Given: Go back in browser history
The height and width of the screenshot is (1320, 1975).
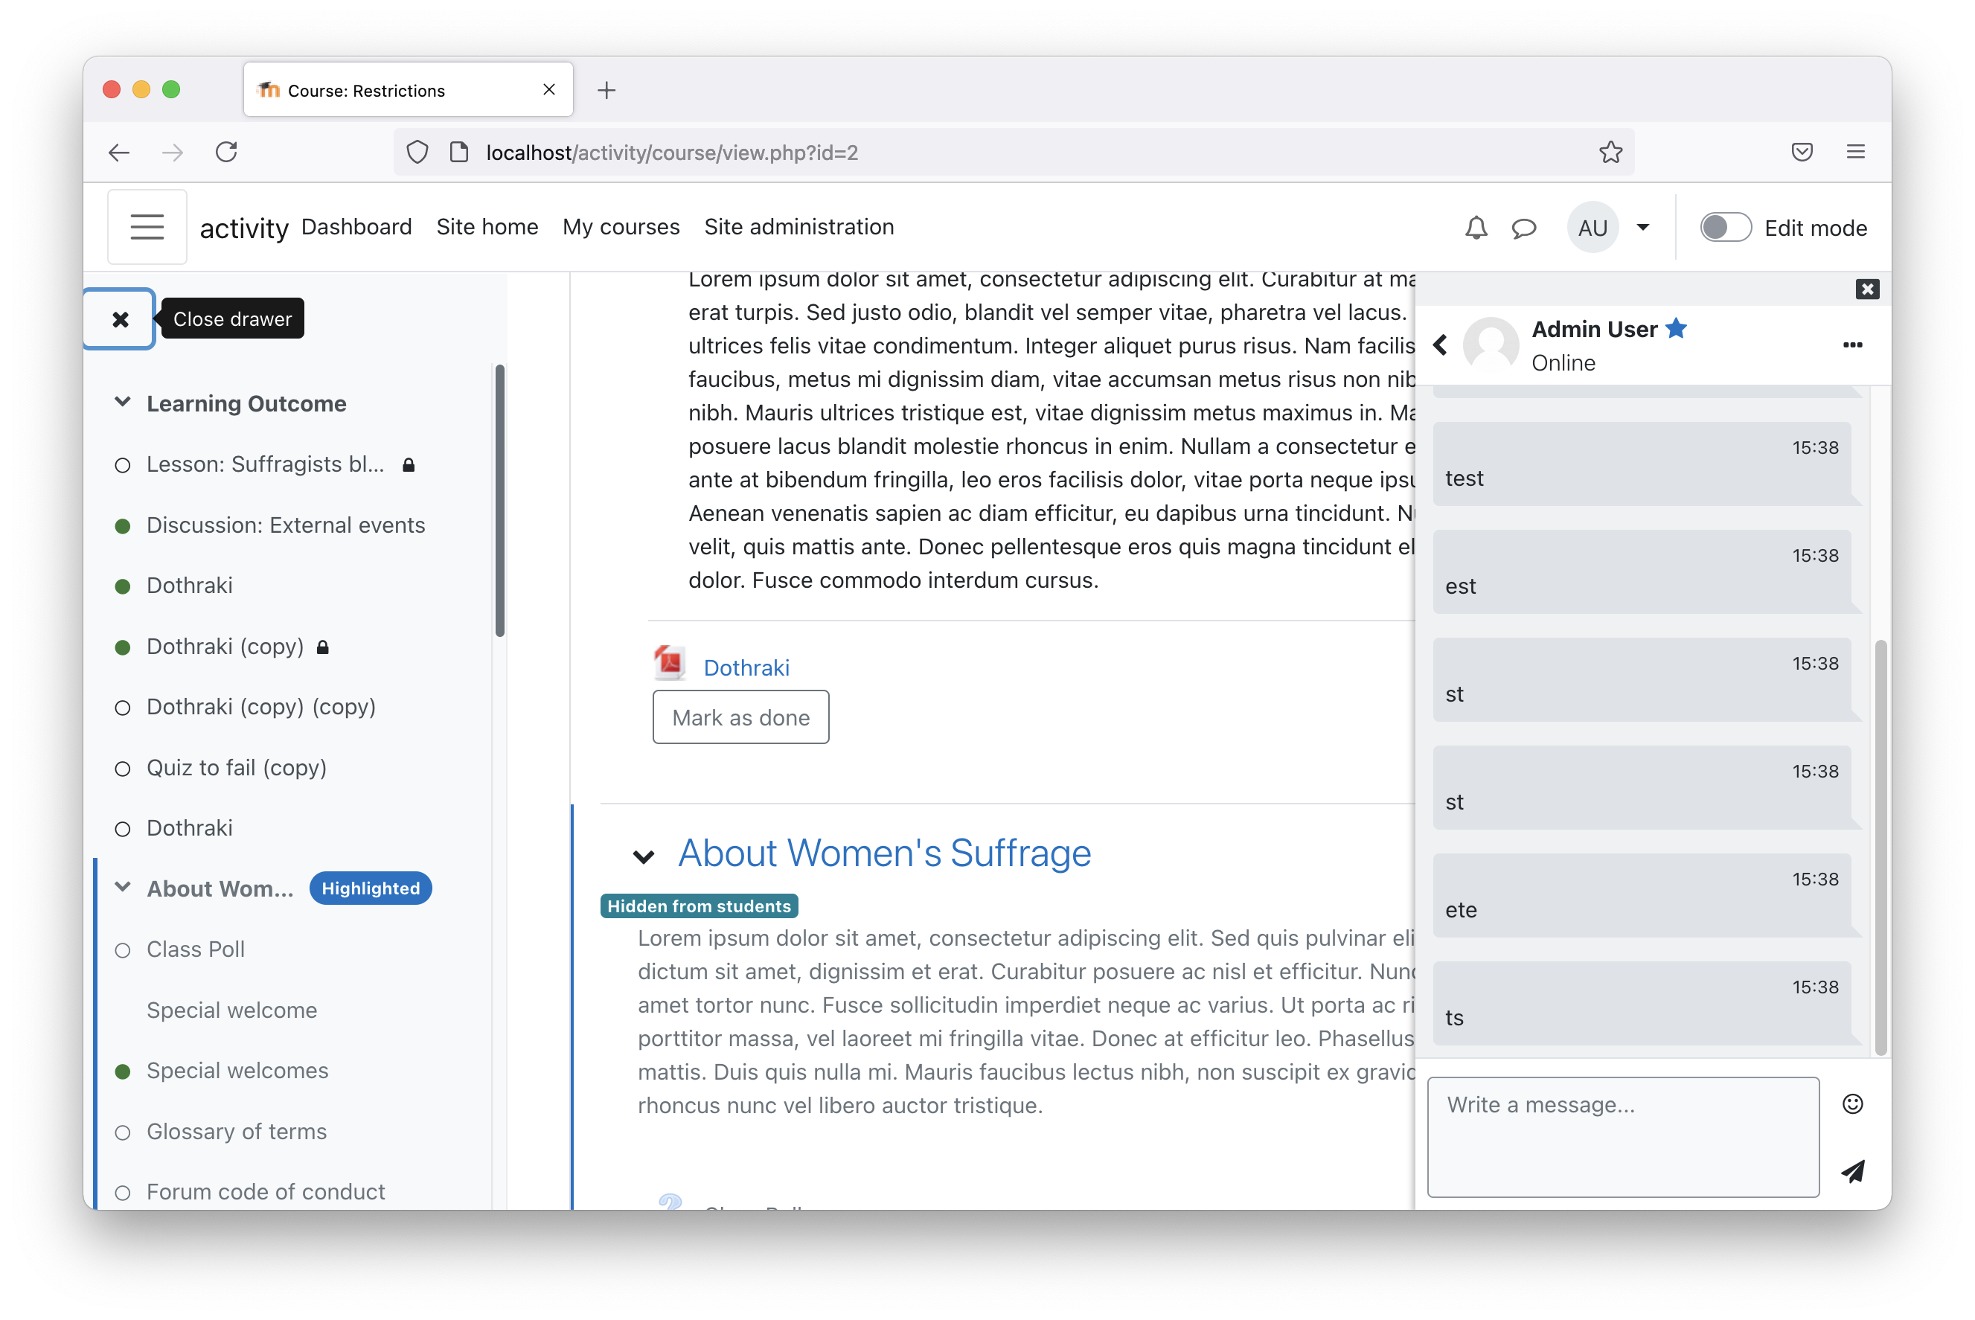Looking at the screenshot, I should point(120,153).
